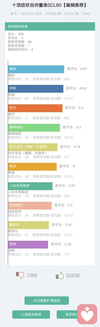
Task: Tap the 92836 like count
Action: click(x=73, y=276)
